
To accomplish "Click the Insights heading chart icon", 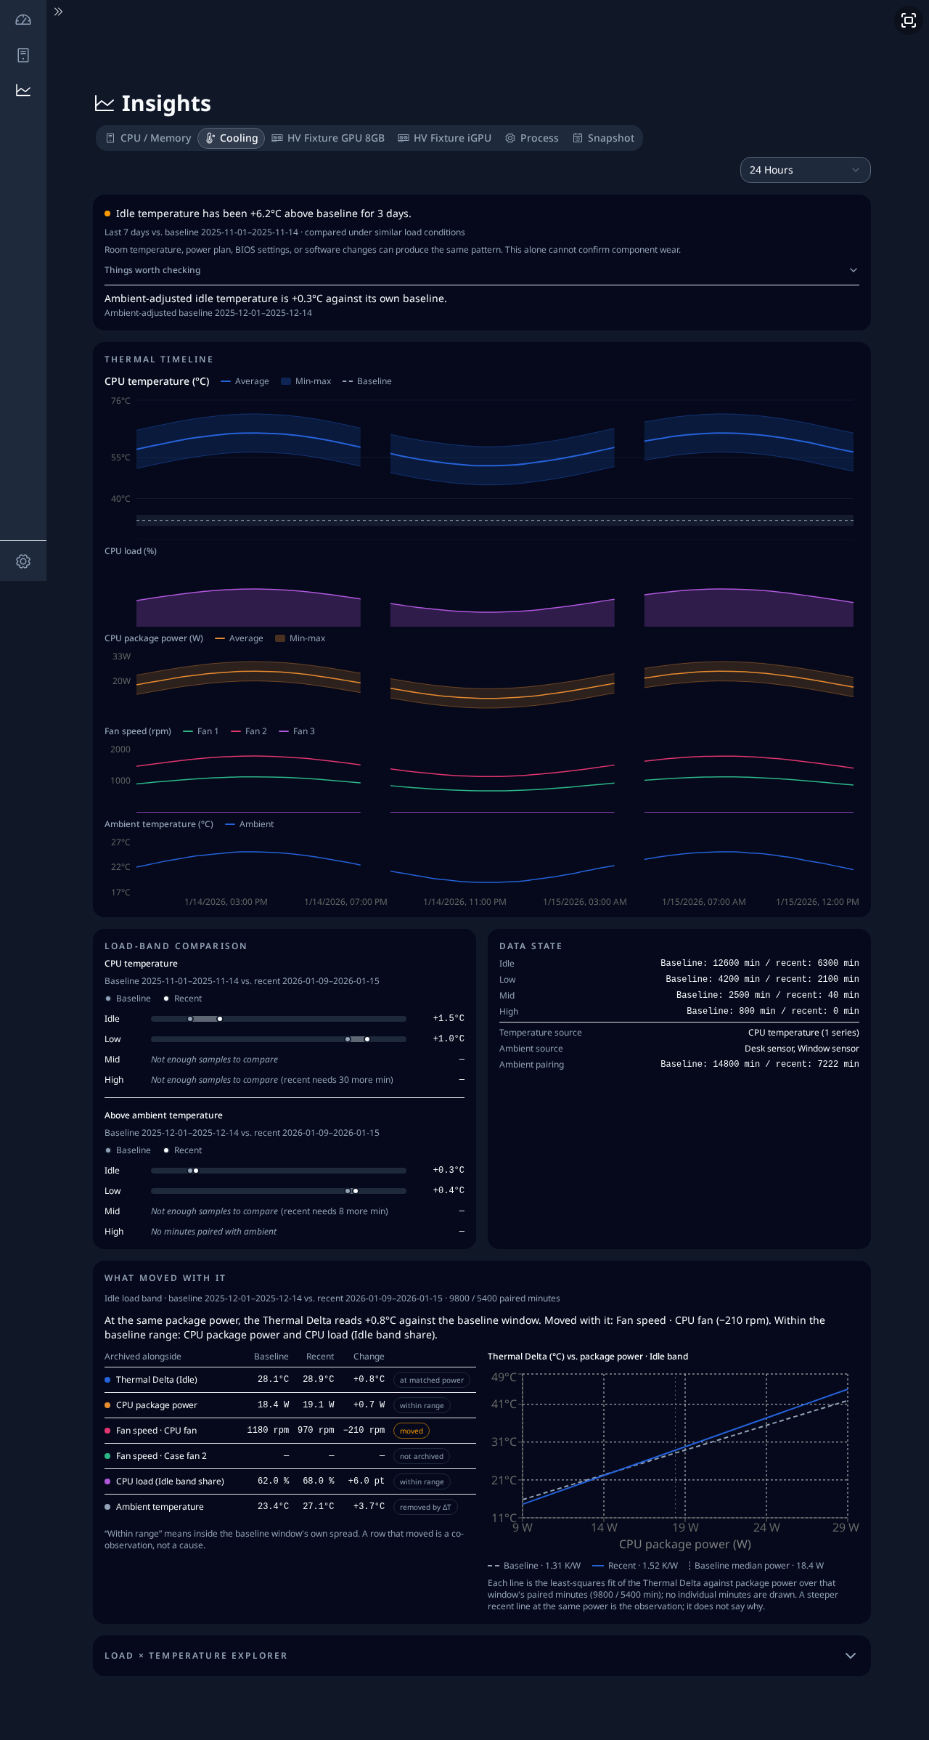I will [105, 104].
